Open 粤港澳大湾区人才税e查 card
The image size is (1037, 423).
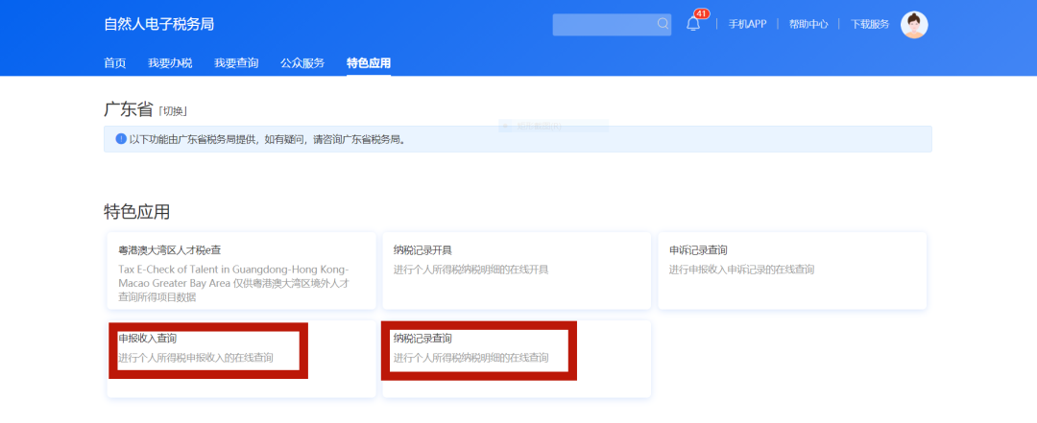(x=241, y=270)
